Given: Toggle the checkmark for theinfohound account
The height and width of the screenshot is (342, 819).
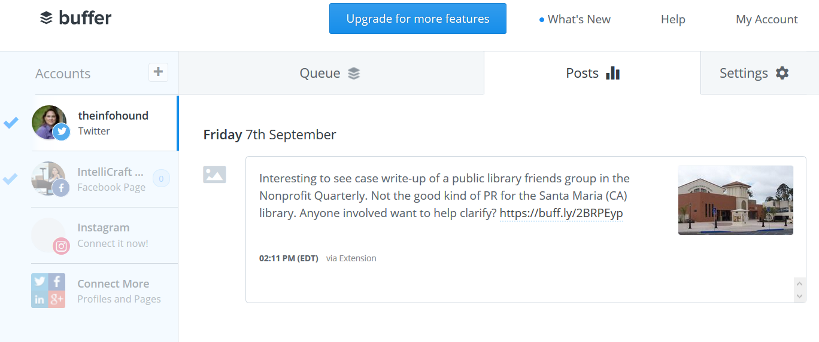Looking at the screenshot, I should click(11, 123).
